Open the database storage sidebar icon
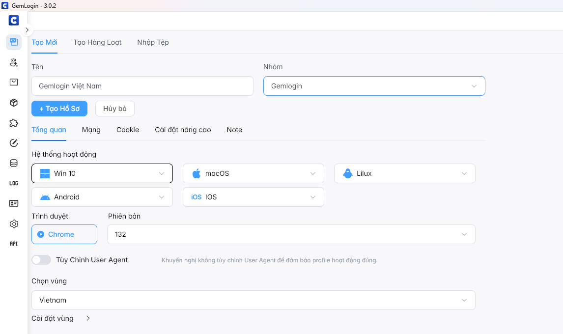Image resolution: width=563 pixels, height=334 pixels. [x=14, y=163]
